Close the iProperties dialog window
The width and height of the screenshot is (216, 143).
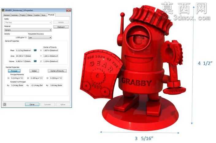[x=69, y=10]
